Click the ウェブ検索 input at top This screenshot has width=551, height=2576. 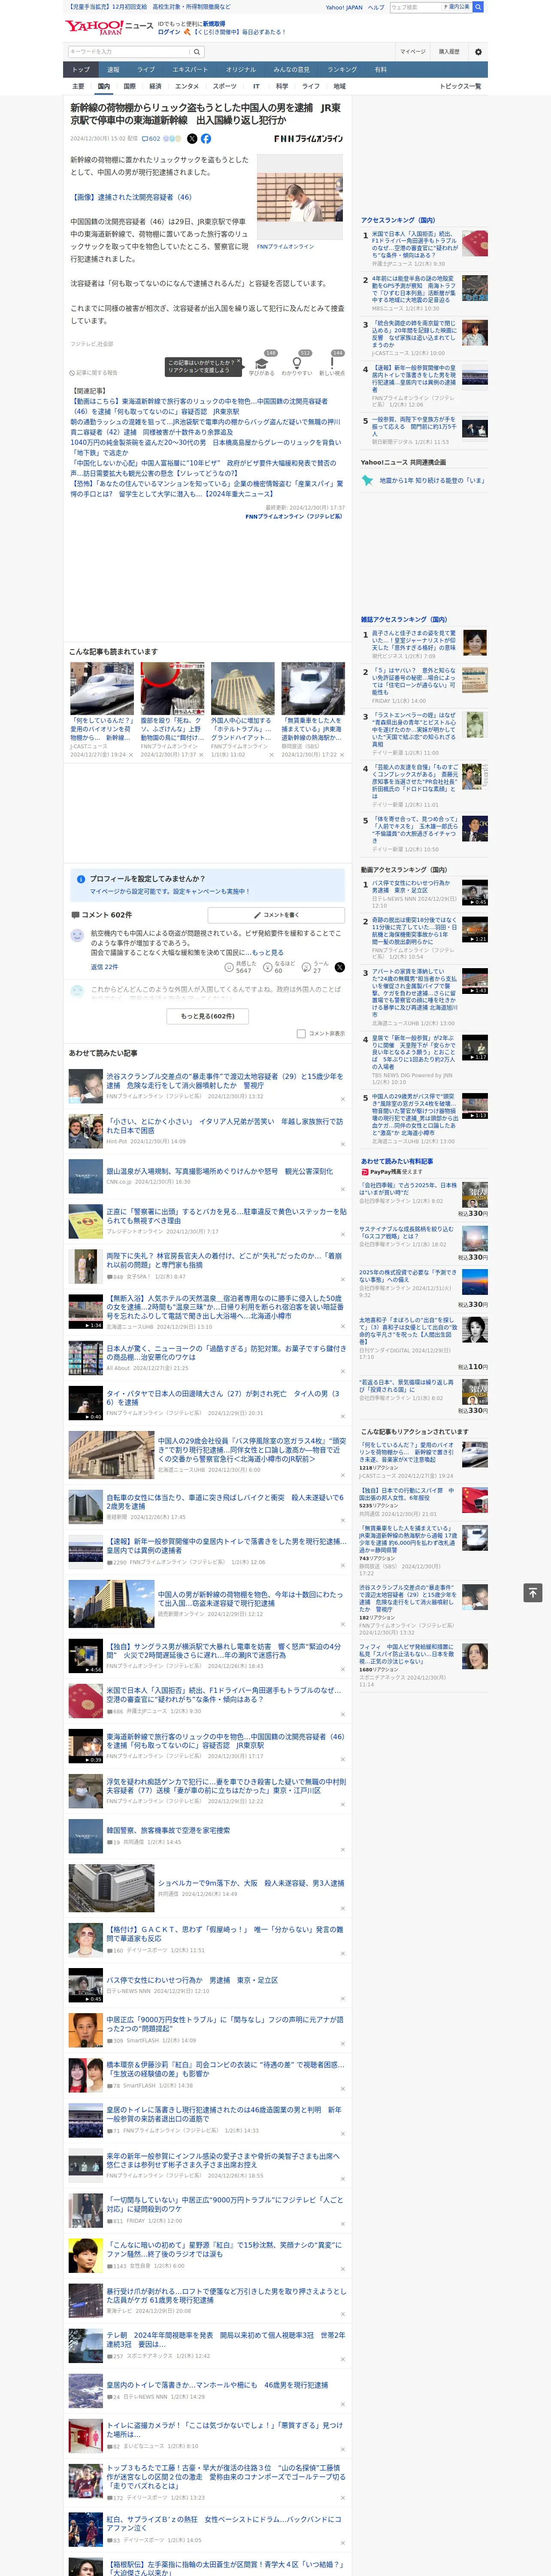click(415, 7)
